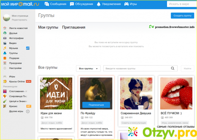Viewport: 197px width, 140px height.
Task: Click the magnifier icon in group search
Action: [173, 69]
